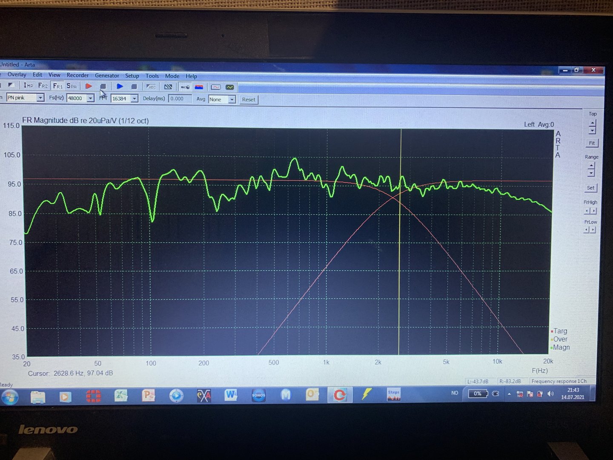
Task: Expand the PN pink generator dropdown
Action: (x=40, y=98)
